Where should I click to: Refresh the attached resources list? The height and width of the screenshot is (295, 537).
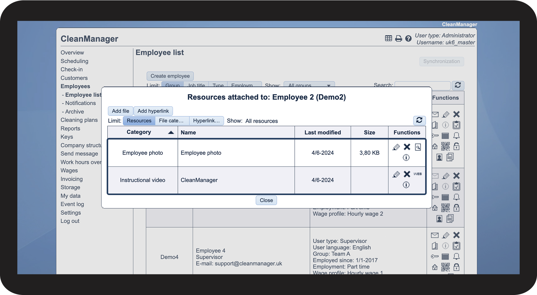pos(419,120)
